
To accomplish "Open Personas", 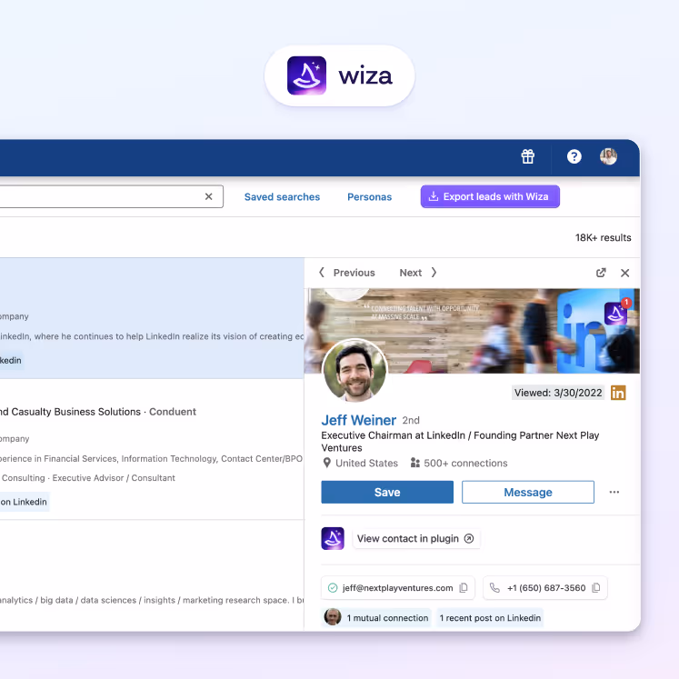I will point(369,197).
